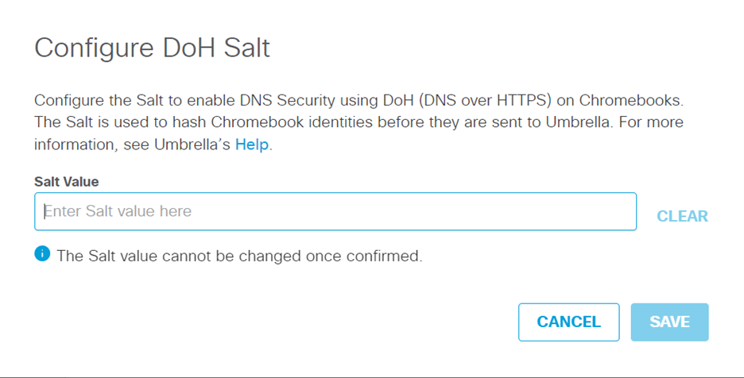This screenshot has width=744, height=378.
Task: Focus the Salt Value input field
Action: pos(335,211)
